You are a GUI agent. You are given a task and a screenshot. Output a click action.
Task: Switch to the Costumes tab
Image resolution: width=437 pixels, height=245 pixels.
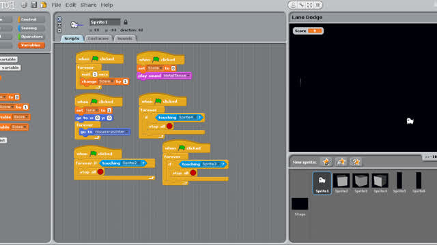98,39
